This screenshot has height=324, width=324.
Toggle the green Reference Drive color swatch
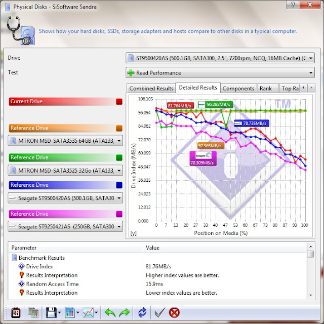[x=119, y=157]
